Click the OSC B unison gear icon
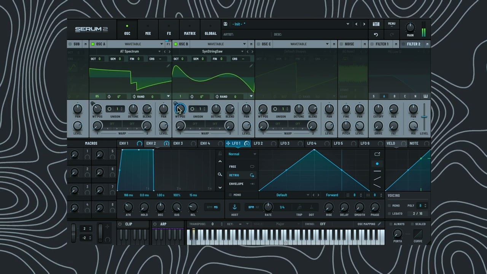Image resolution: width=487 pixels, height=274 pixels. point(192,109)
